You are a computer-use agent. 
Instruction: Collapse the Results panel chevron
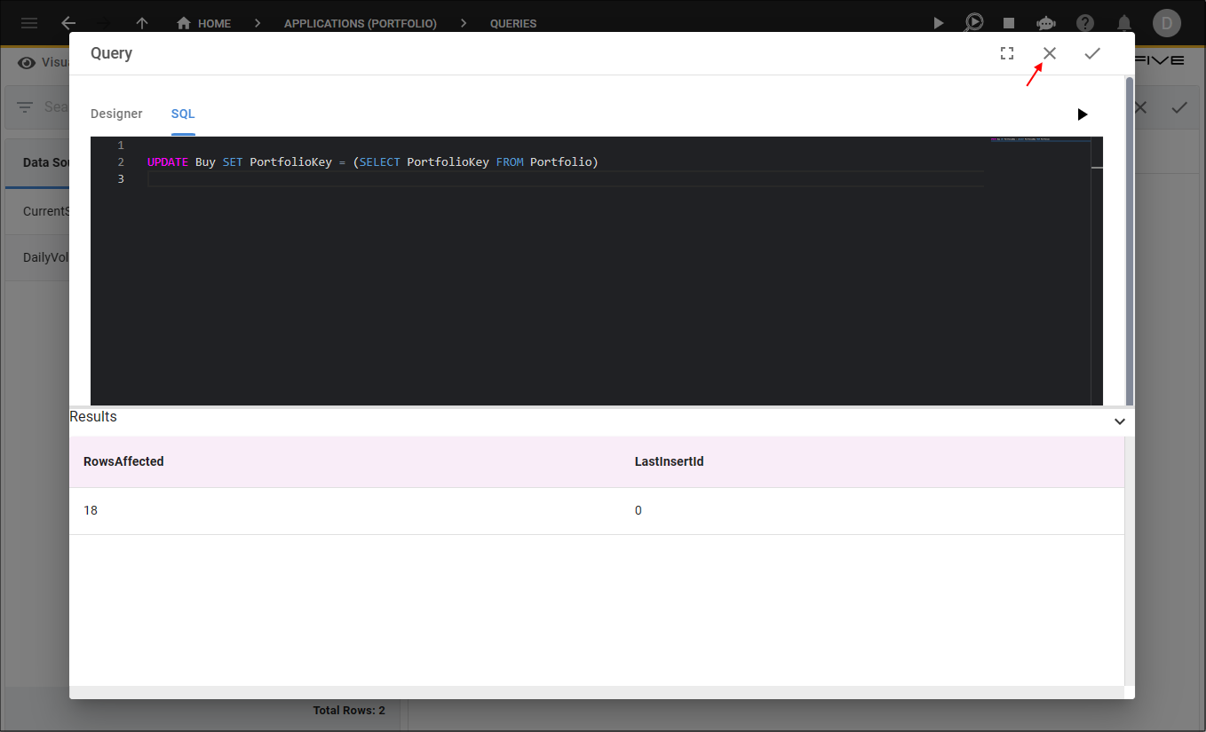1119,421
